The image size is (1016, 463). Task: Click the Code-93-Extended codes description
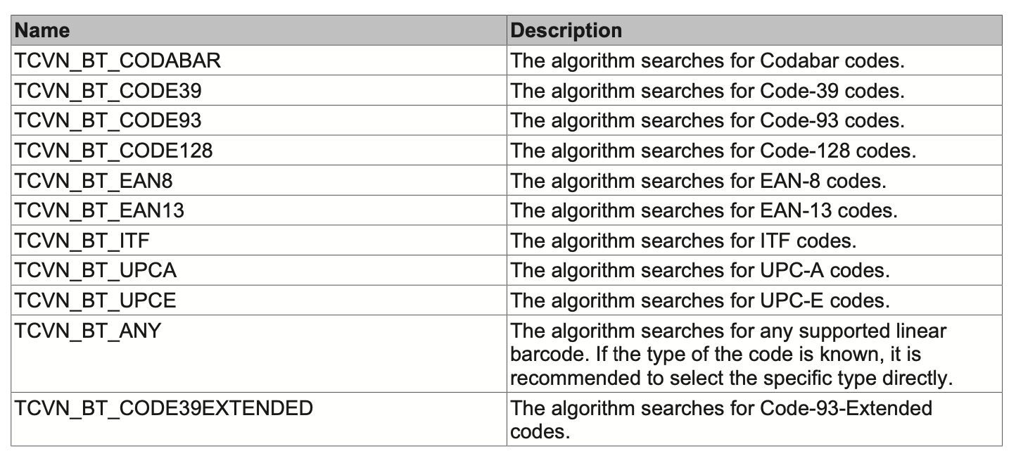(x=721, y=419)
